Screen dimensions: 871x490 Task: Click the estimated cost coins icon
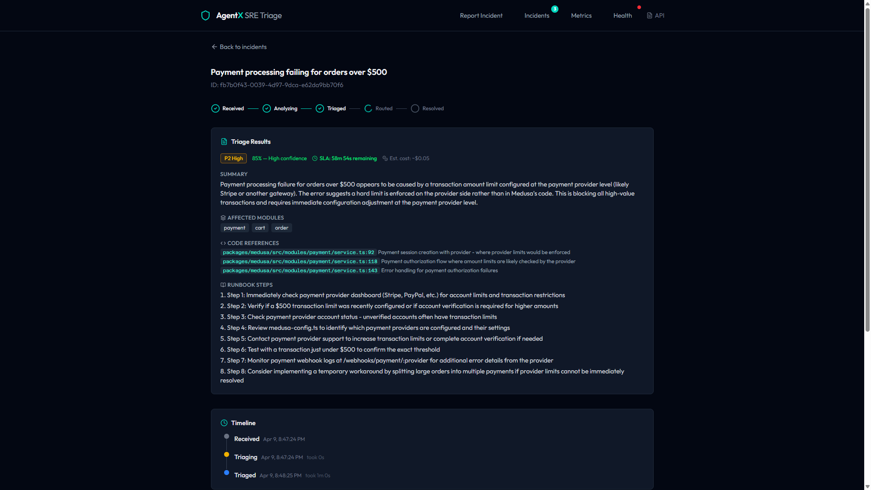click(385, 158)
